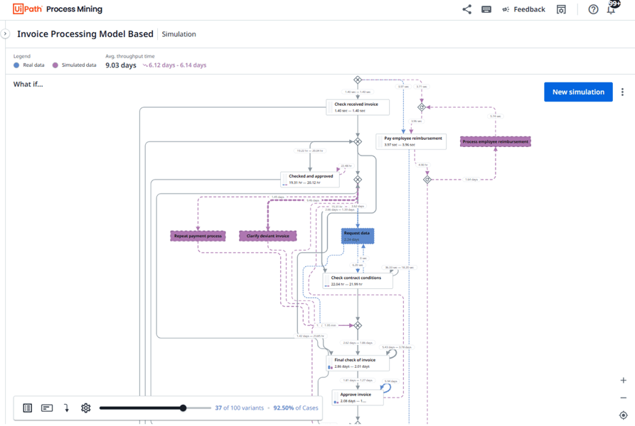Zoom out with the minus icon
The image size is (635, 426).
coord(623,398)
